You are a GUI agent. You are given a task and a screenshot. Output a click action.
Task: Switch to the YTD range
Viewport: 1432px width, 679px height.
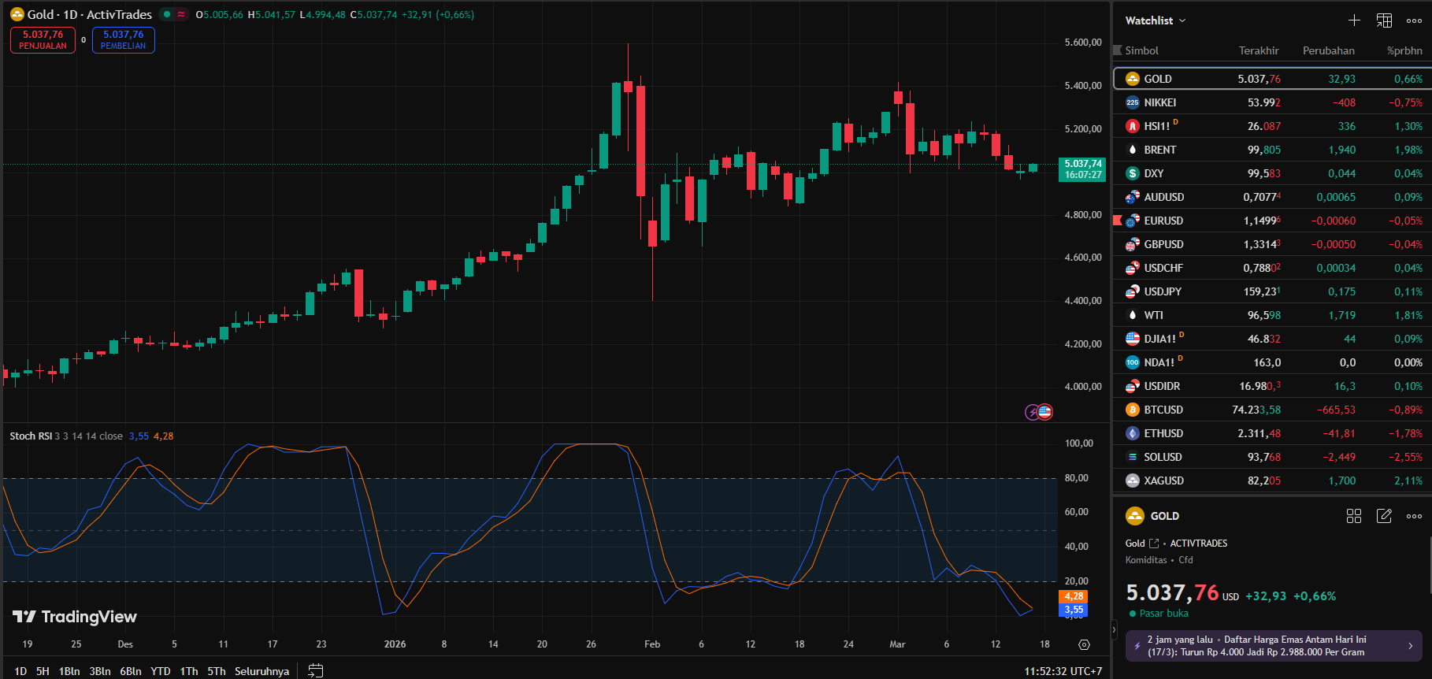pos(161,671)
